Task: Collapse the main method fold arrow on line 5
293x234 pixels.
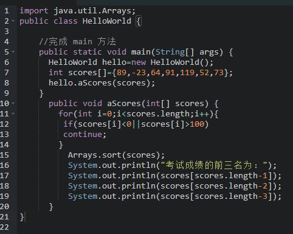Action: pyautogui.click(x=13, y=52)
